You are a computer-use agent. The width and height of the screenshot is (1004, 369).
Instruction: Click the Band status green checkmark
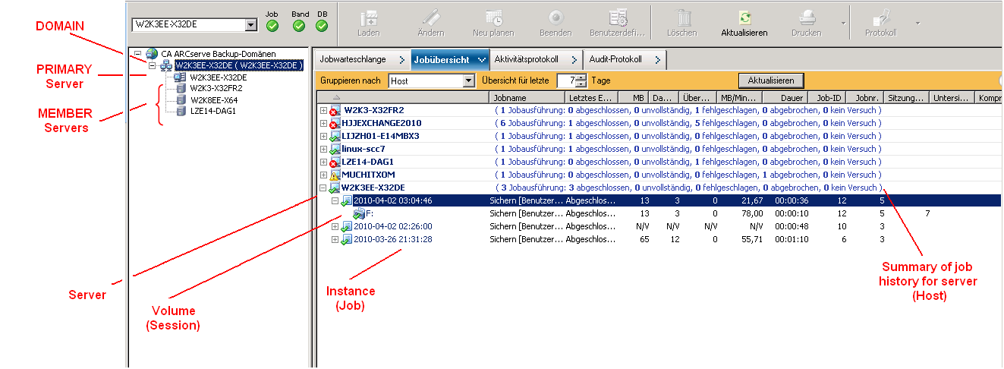(299, 26)
